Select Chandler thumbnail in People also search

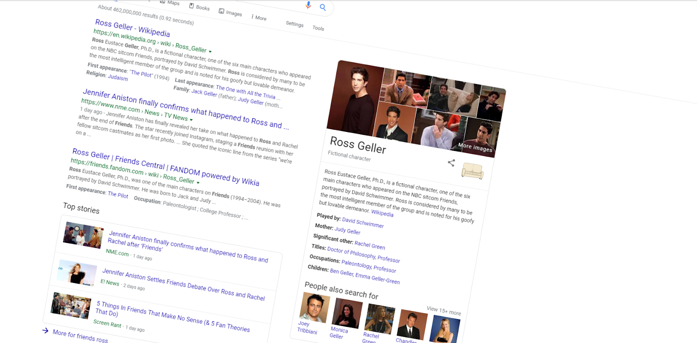pos(413,325)
